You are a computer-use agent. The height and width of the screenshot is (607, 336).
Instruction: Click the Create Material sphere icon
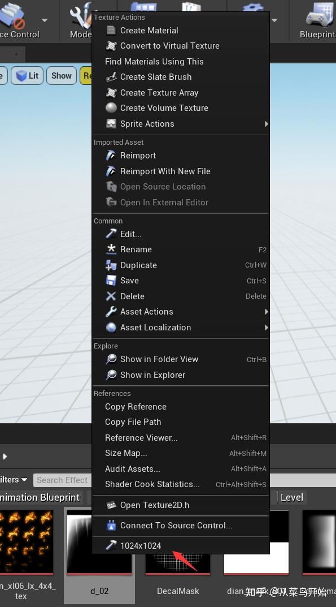pos(111,30)
